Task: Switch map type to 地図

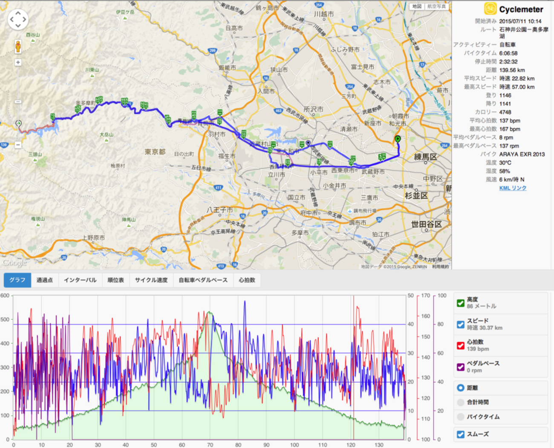Action: pos(417,6)
